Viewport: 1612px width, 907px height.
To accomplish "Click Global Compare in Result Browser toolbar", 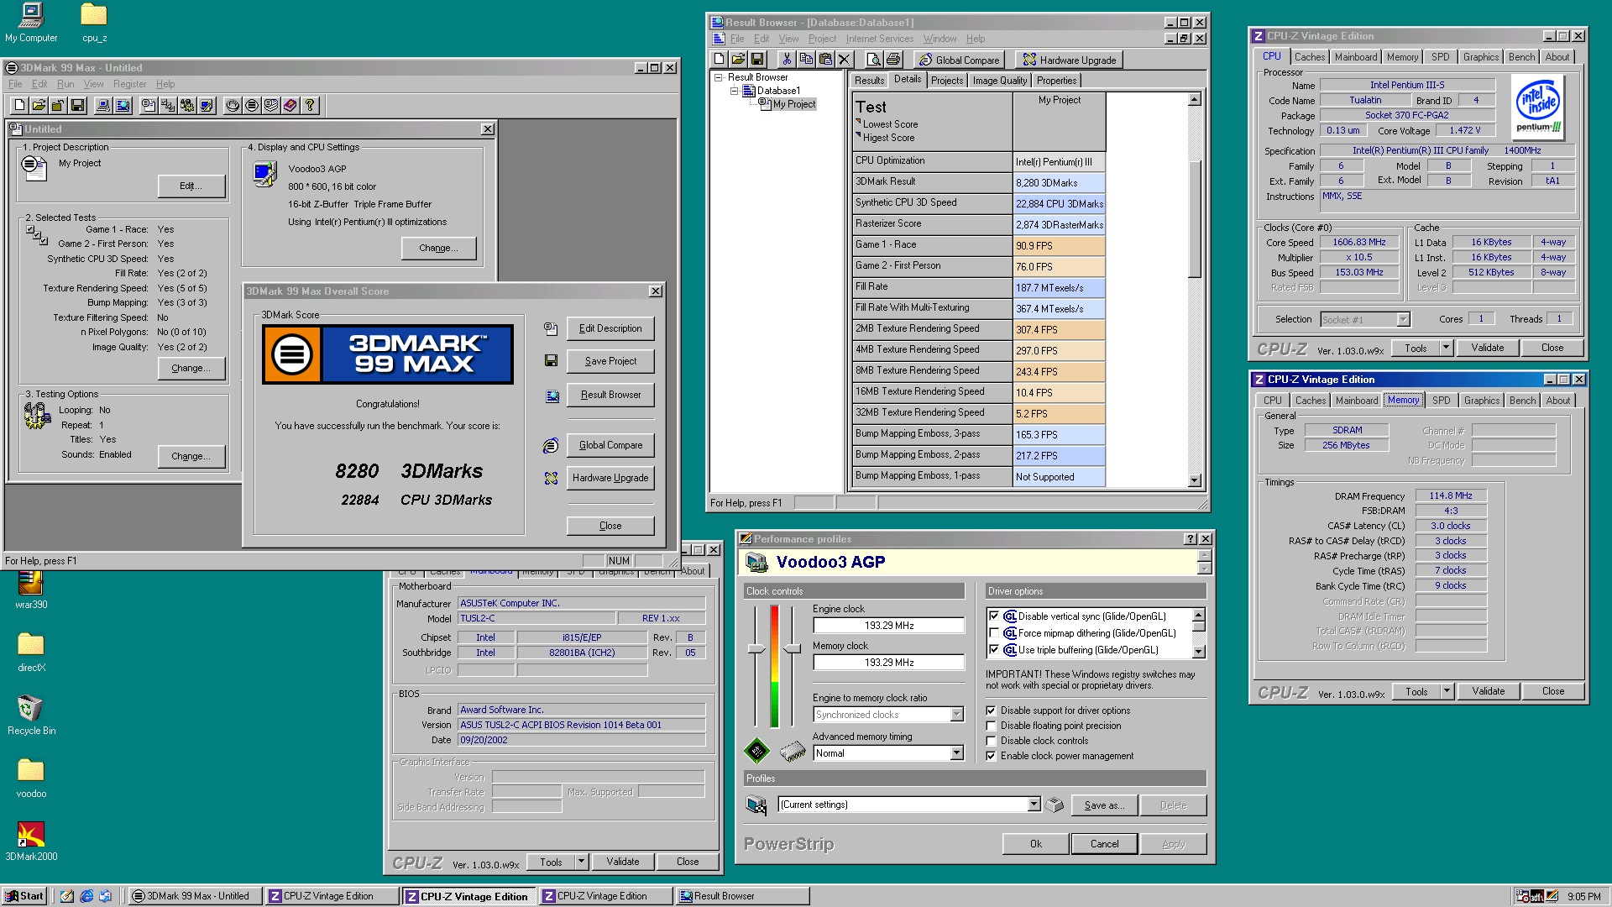I will click(x=959, y=60).
